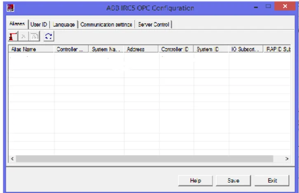Minimize the OPC Configuration window
Screen dimensions: 299x193
256,7
